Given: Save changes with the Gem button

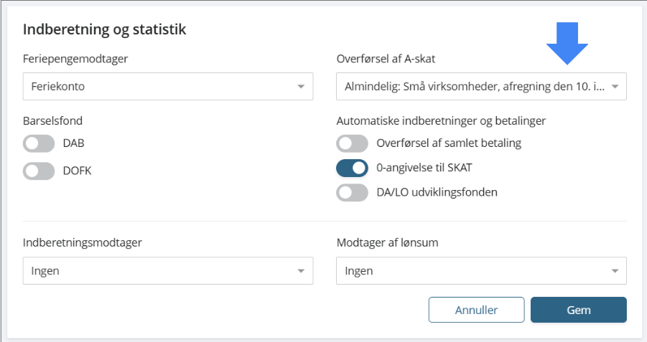Looking at the screenshot, I should click(578, 310).
